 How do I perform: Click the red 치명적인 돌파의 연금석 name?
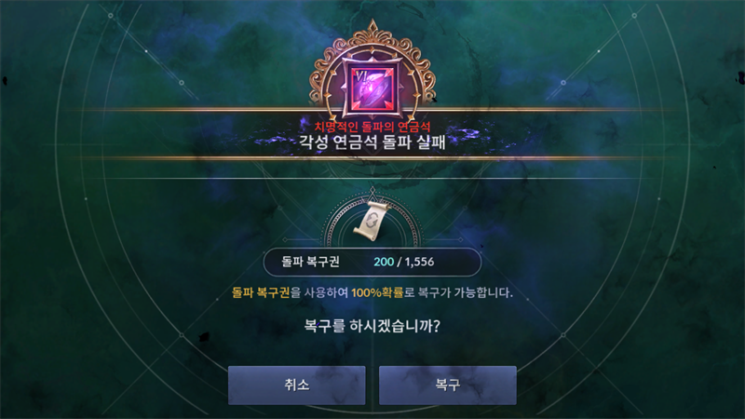click(372, 127)
